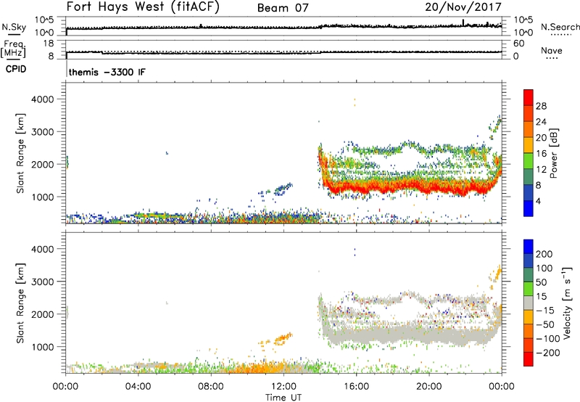This screenshot has width=580, height=402.
Task: Click the '12:00' time tick label
Action: pos(283,387)
